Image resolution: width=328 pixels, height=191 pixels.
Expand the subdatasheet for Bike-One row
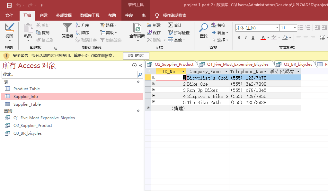click(x=154, y=83)
